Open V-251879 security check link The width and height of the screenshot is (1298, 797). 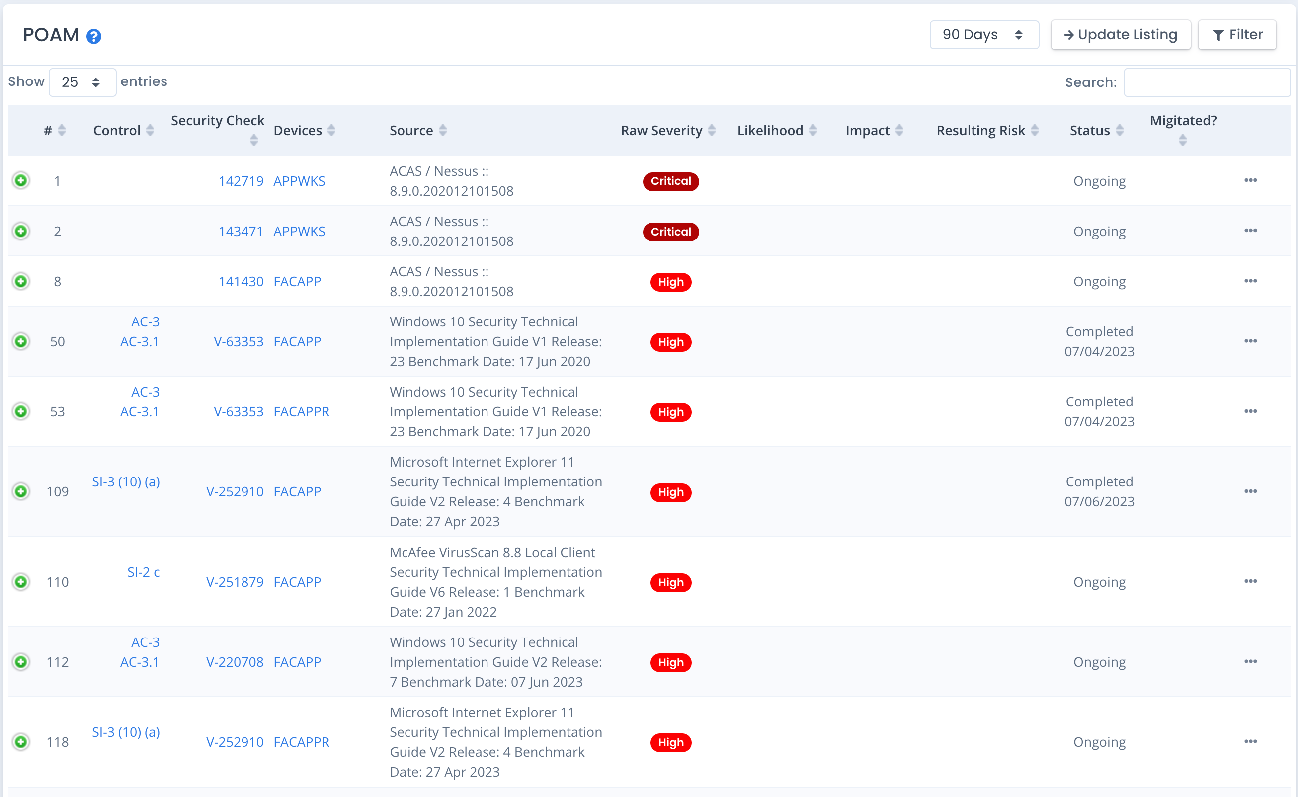[x=235, y=582]
